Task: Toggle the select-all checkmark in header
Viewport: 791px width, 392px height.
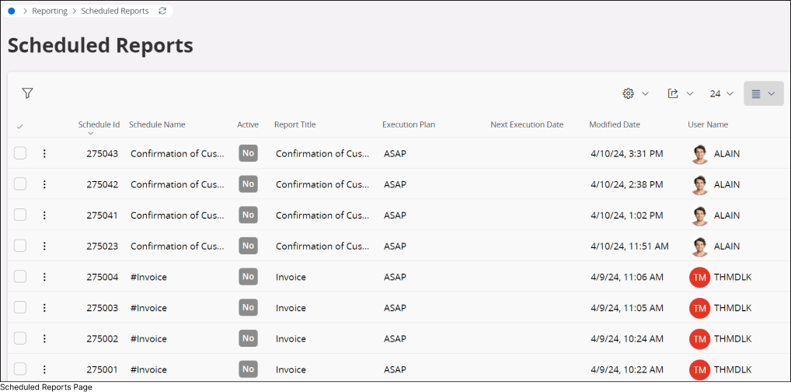Action: coord(19,126)
